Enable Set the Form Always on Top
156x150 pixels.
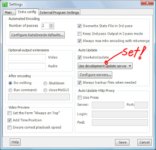click(9, 113)
